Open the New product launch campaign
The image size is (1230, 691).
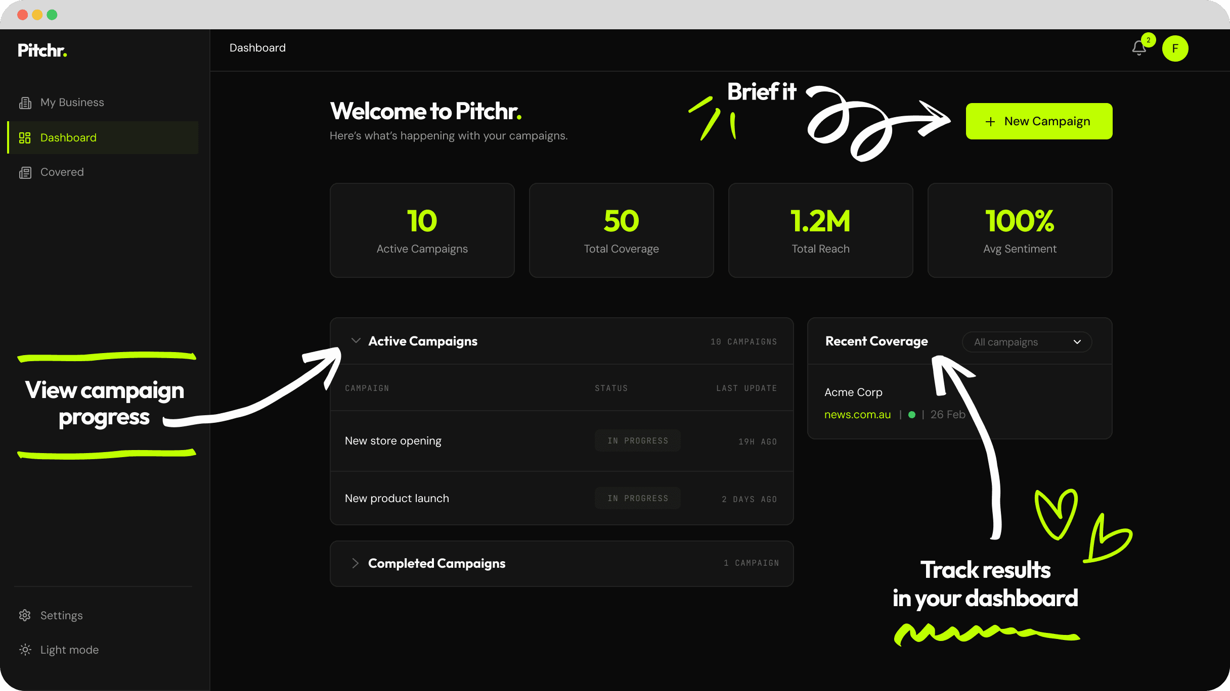(x=397, y=499)
